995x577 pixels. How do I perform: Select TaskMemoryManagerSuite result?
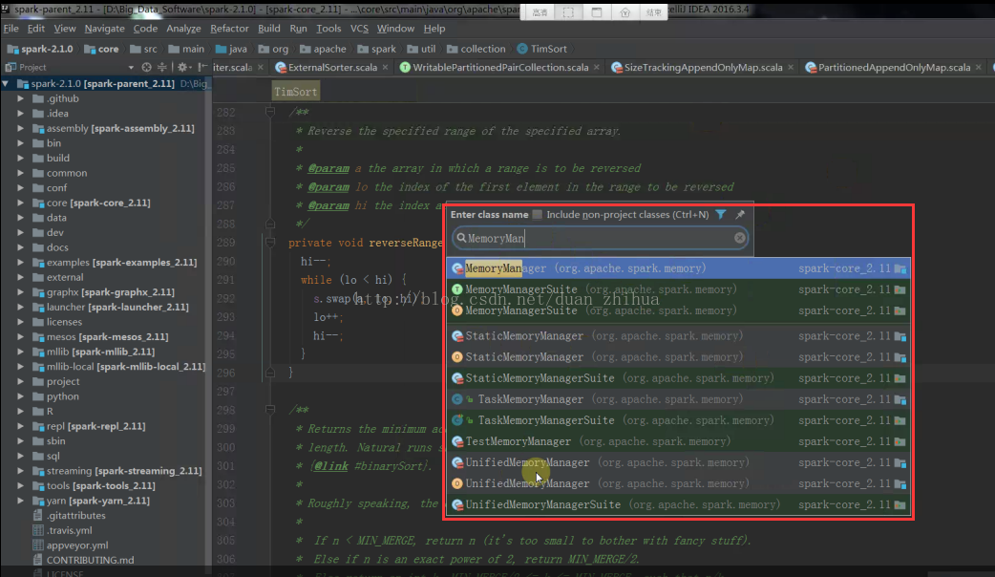click(x=678, y=420)
